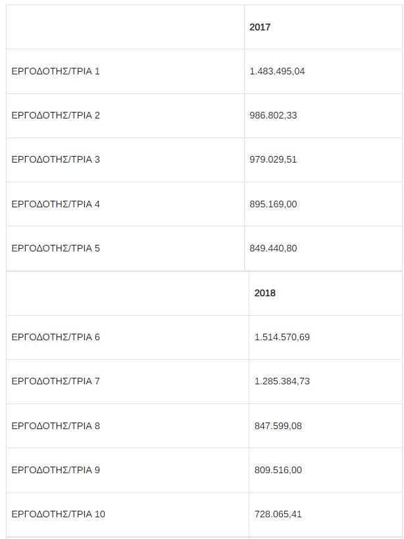Click the value 809.516,00

click(278, 470)
